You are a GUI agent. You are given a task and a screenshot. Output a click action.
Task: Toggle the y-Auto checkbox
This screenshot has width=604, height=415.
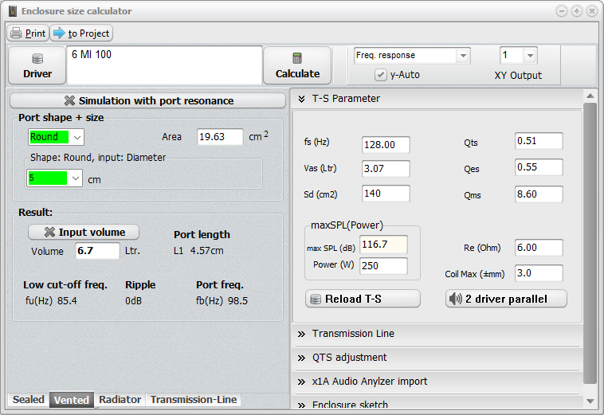point(381,75)
